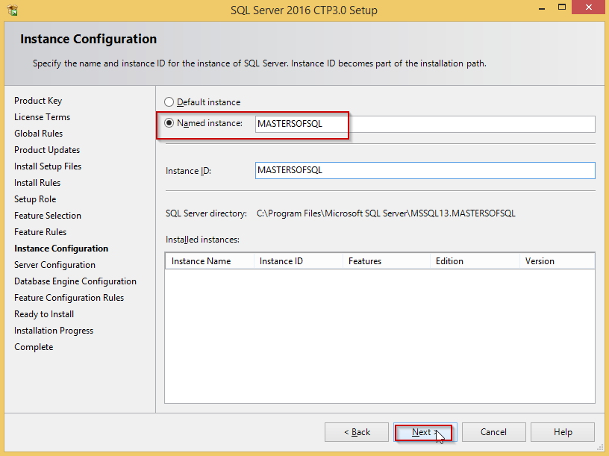Sort by Version column header
The width and height of the screenshot is (609, 456).
pyautogui.click(x=557, y=261)
